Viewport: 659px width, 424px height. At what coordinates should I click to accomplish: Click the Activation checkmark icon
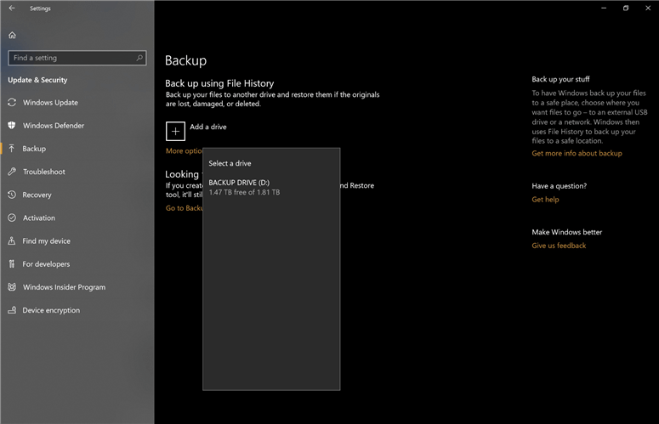[x=12, y=218]
